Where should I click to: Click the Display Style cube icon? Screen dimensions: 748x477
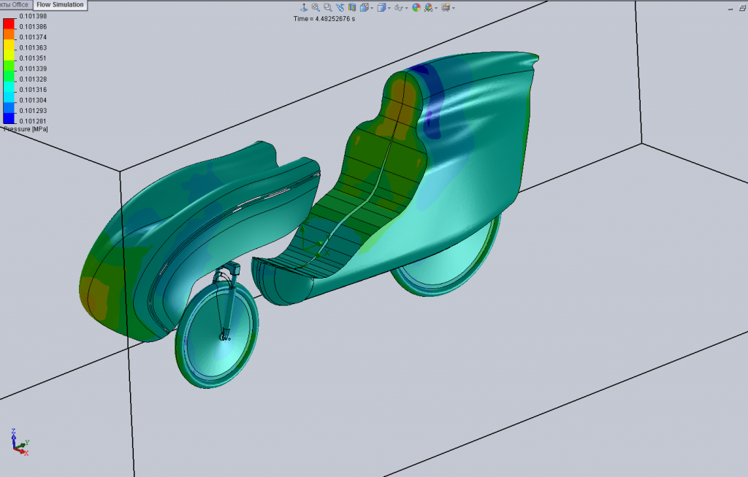pyautogui.click(x=381, y=7)
